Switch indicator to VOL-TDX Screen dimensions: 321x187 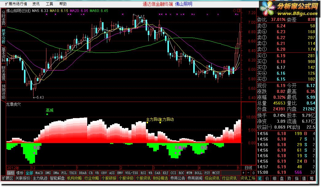tap(132, 173)
